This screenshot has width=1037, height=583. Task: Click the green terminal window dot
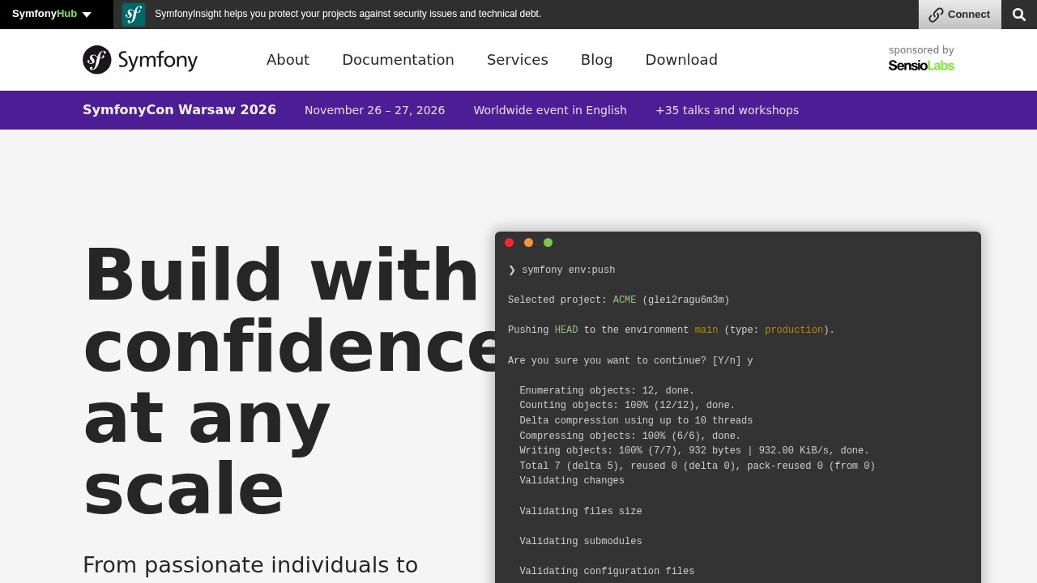tap(548, 243)
